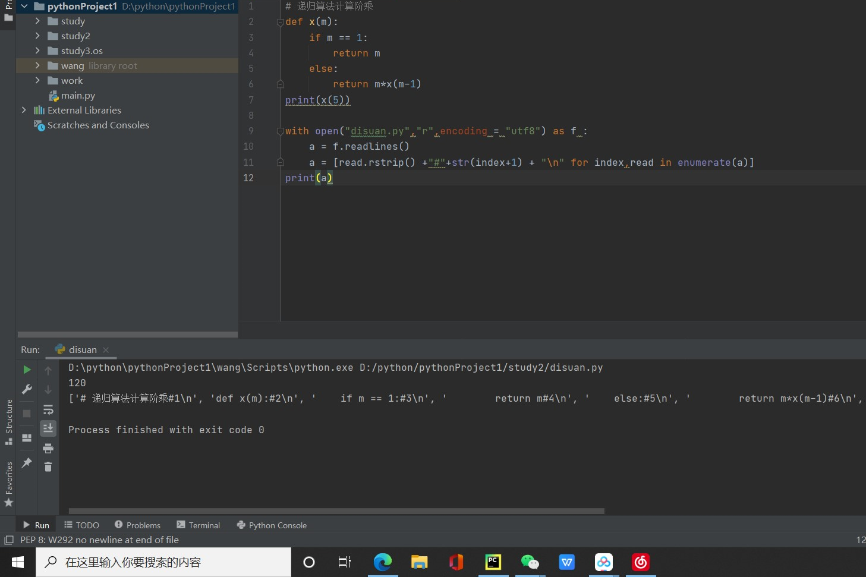Click the tool windows toggle in status bar
Screen dimensions: 866x577
click(x=9, y=540)
